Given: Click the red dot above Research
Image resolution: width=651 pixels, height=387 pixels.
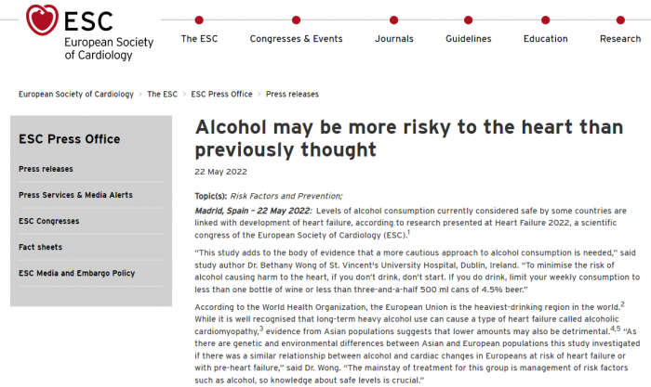Looking at the screenshot, I should [x=619, y=19].
